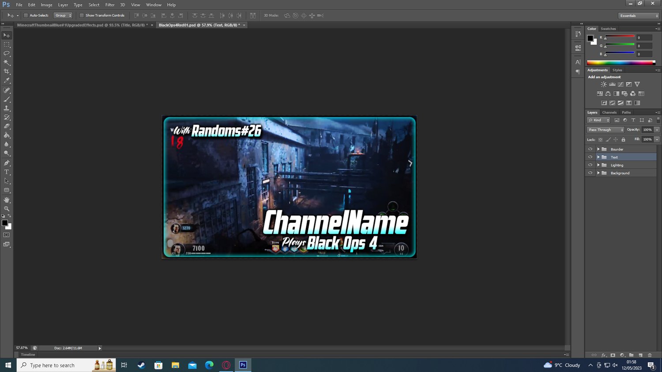Expand the Background layer group

(598, 173)
